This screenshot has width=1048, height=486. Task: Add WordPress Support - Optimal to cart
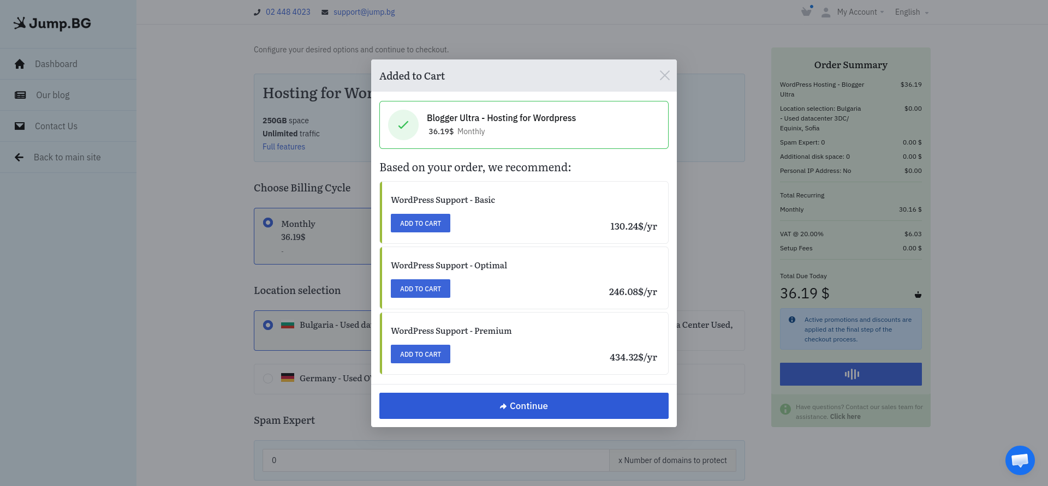(420, 289)
